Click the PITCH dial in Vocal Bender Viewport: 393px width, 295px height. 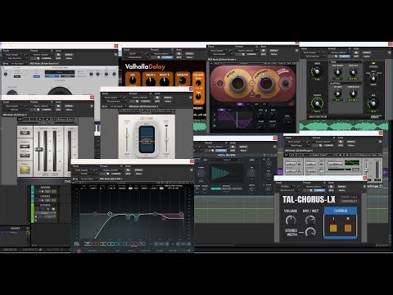(x=238, y=84)
